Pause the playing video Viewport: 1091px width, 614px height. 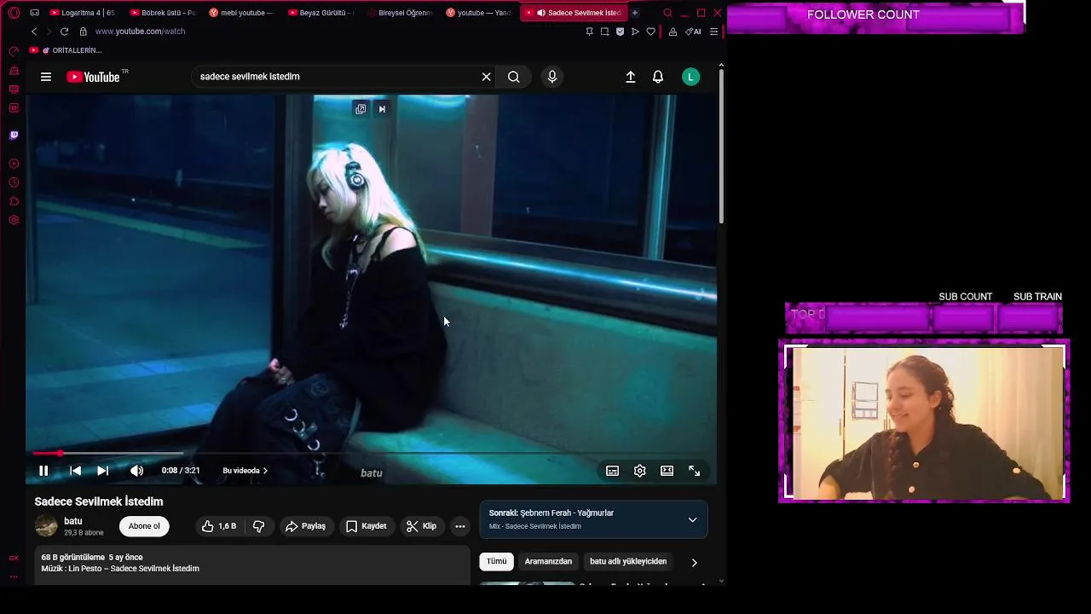coord(43,471)
